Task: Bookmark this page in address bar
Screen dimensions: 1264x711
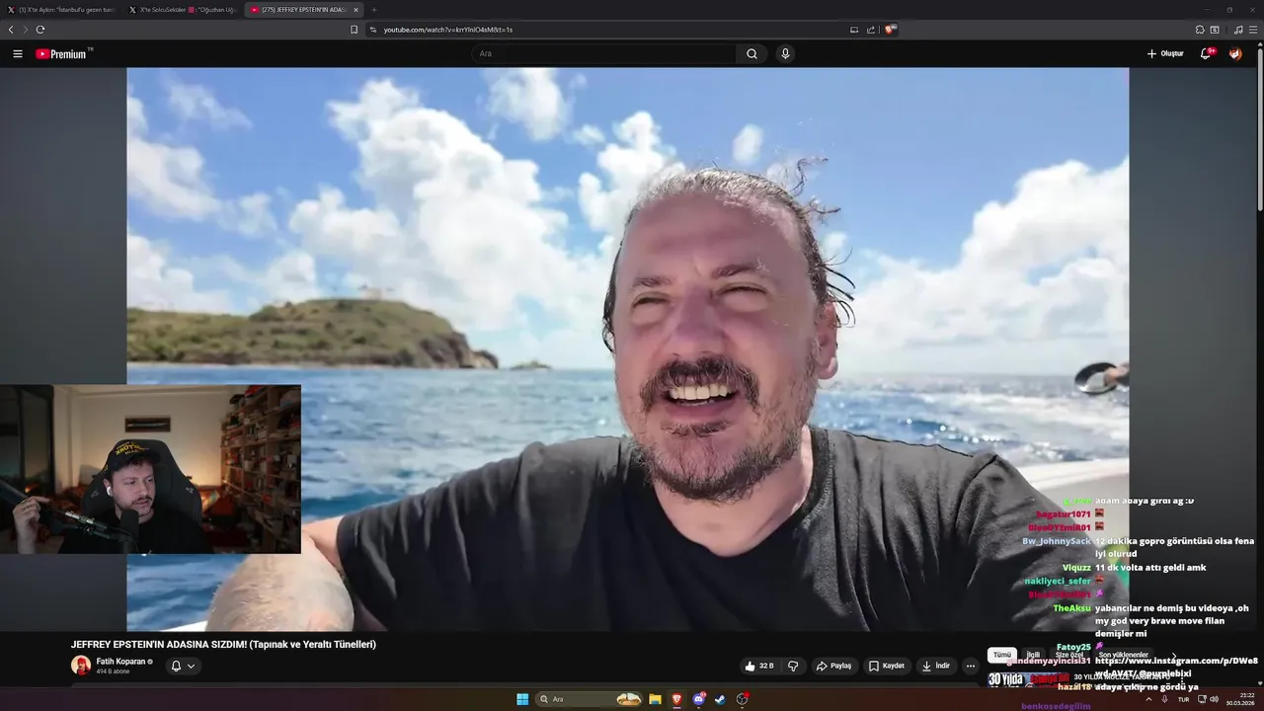Action: pyautogui.click(x=355, y=30)
